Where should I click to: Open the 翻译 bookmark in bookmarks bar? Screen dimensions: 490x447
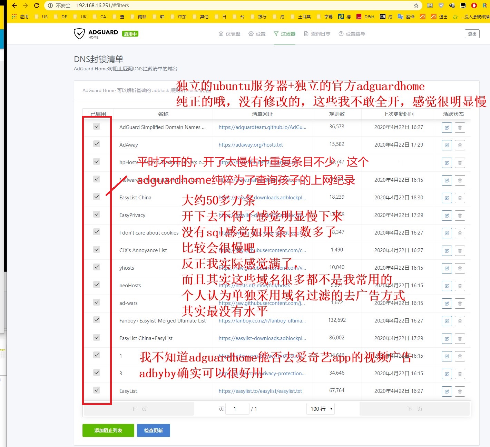click(x=406, y=17)
